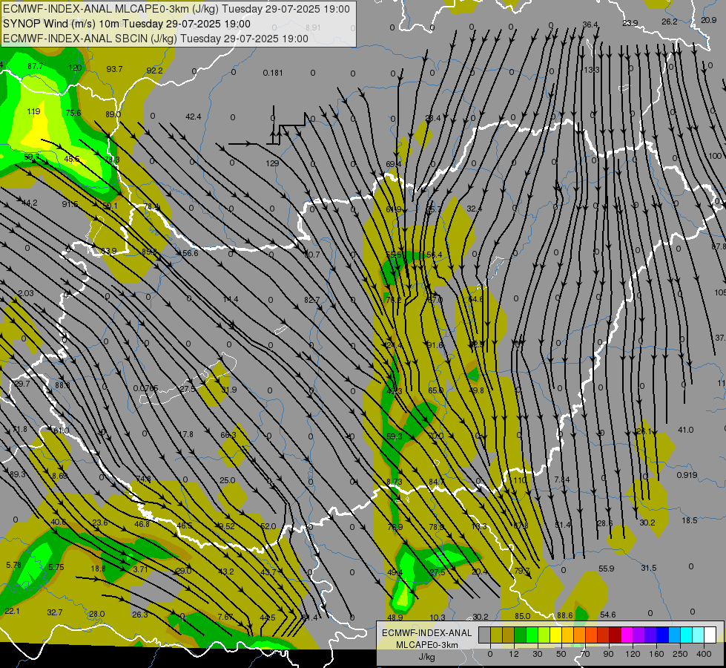Click the map value 26.2
The width and height of the screenshot is (726, 668).
click(670, 22)
